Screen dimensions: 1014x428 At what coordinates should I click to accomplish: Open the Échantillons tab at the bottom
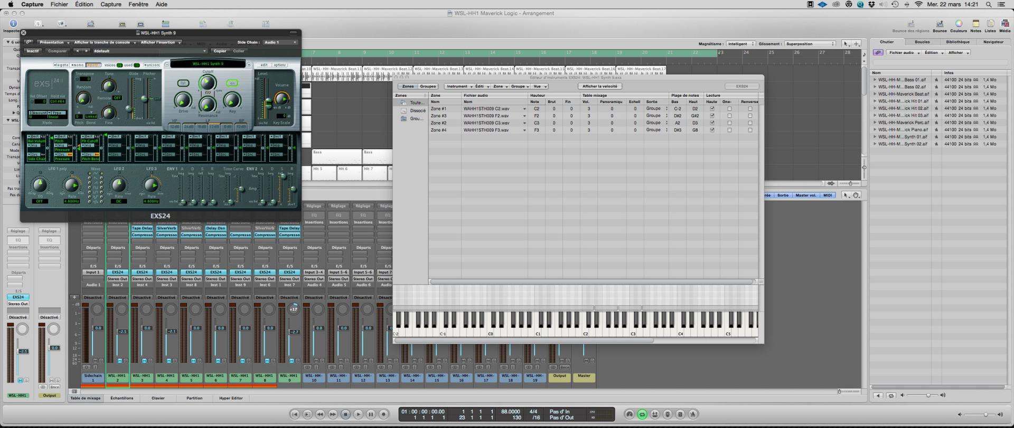(x=122, y=398)
